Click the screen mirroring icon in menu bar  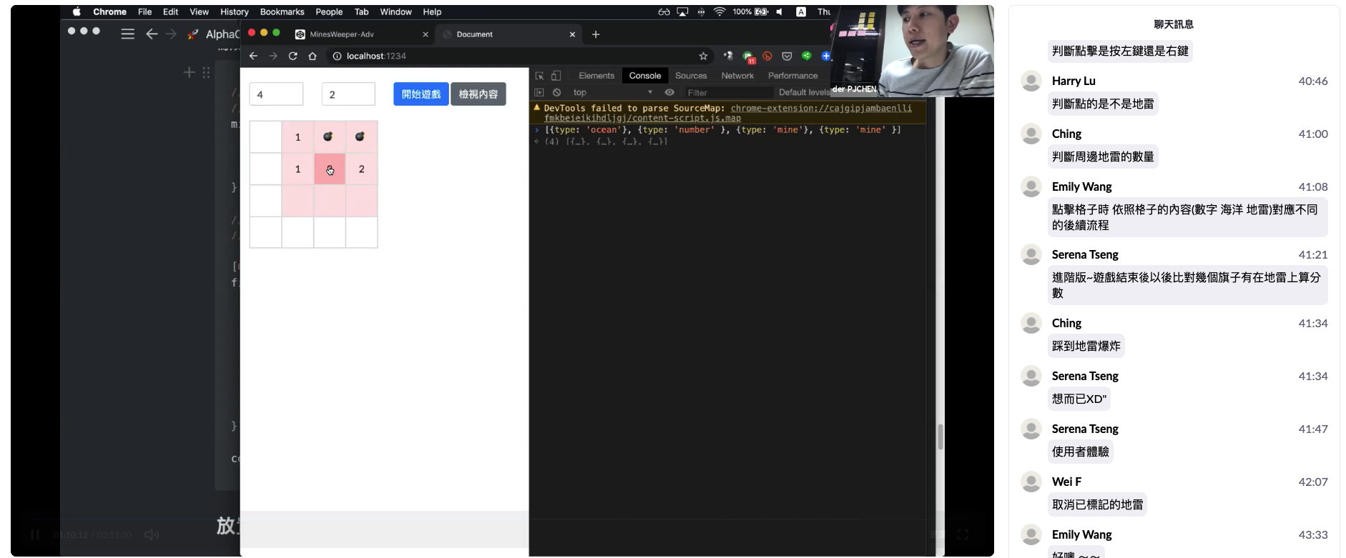[x=682, y=12]
